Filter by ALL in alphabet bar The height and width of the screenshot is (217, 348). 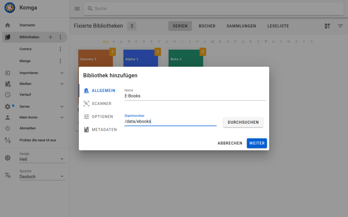(106, 42)
